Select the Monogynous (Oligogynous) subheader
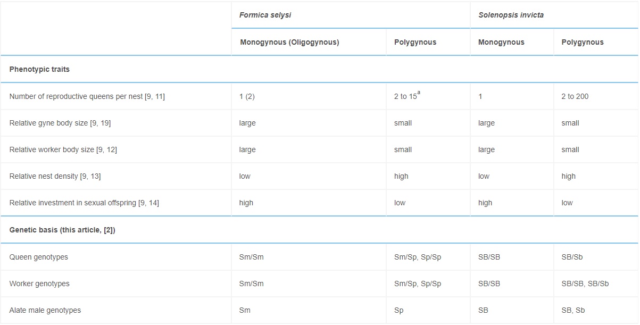This screenshot has width=640, height=325. pyautogui.click(x=289, y=42)
